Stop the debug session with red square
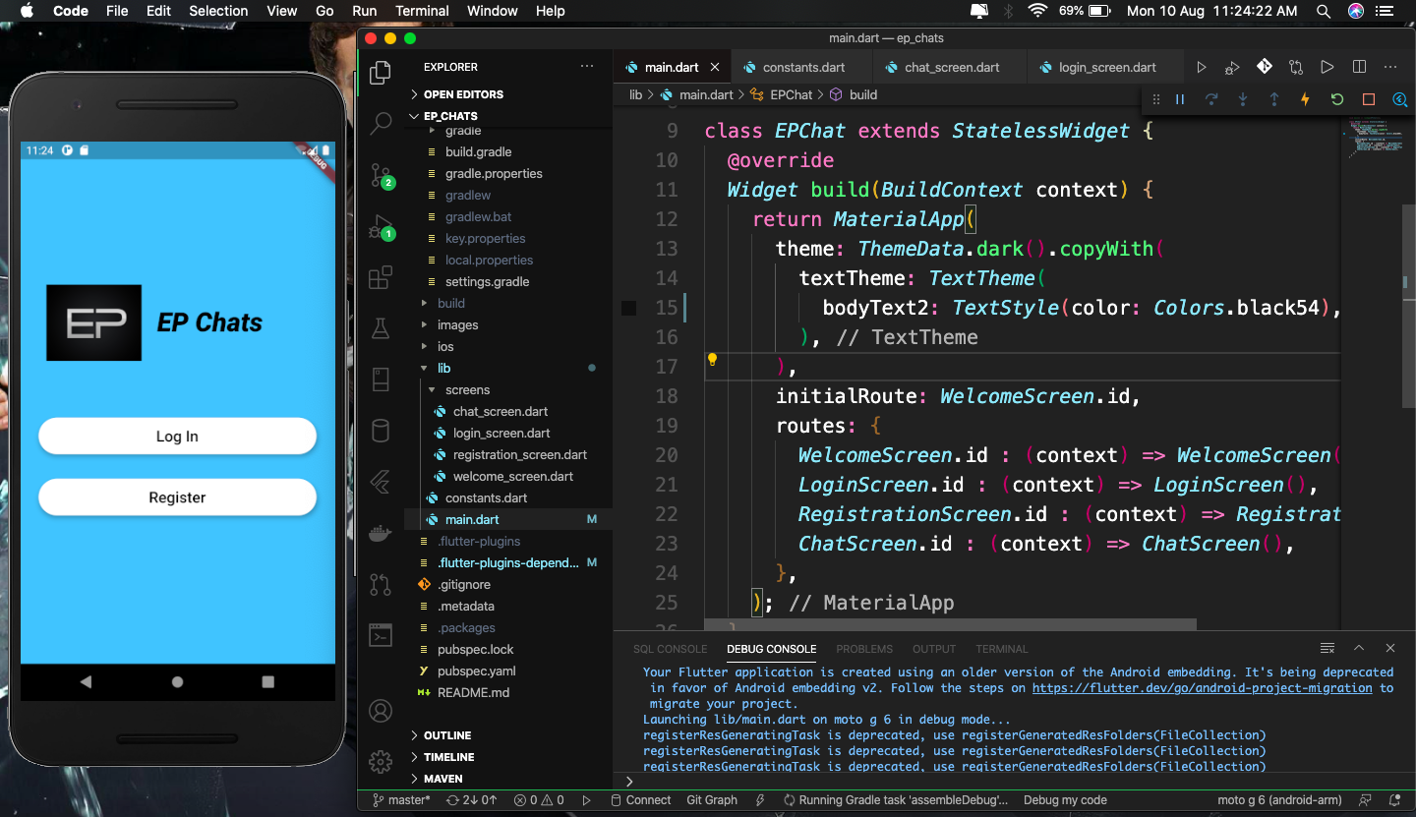Image resolution: width=1416 pixels, height=817 pixels. [1369, 99]
